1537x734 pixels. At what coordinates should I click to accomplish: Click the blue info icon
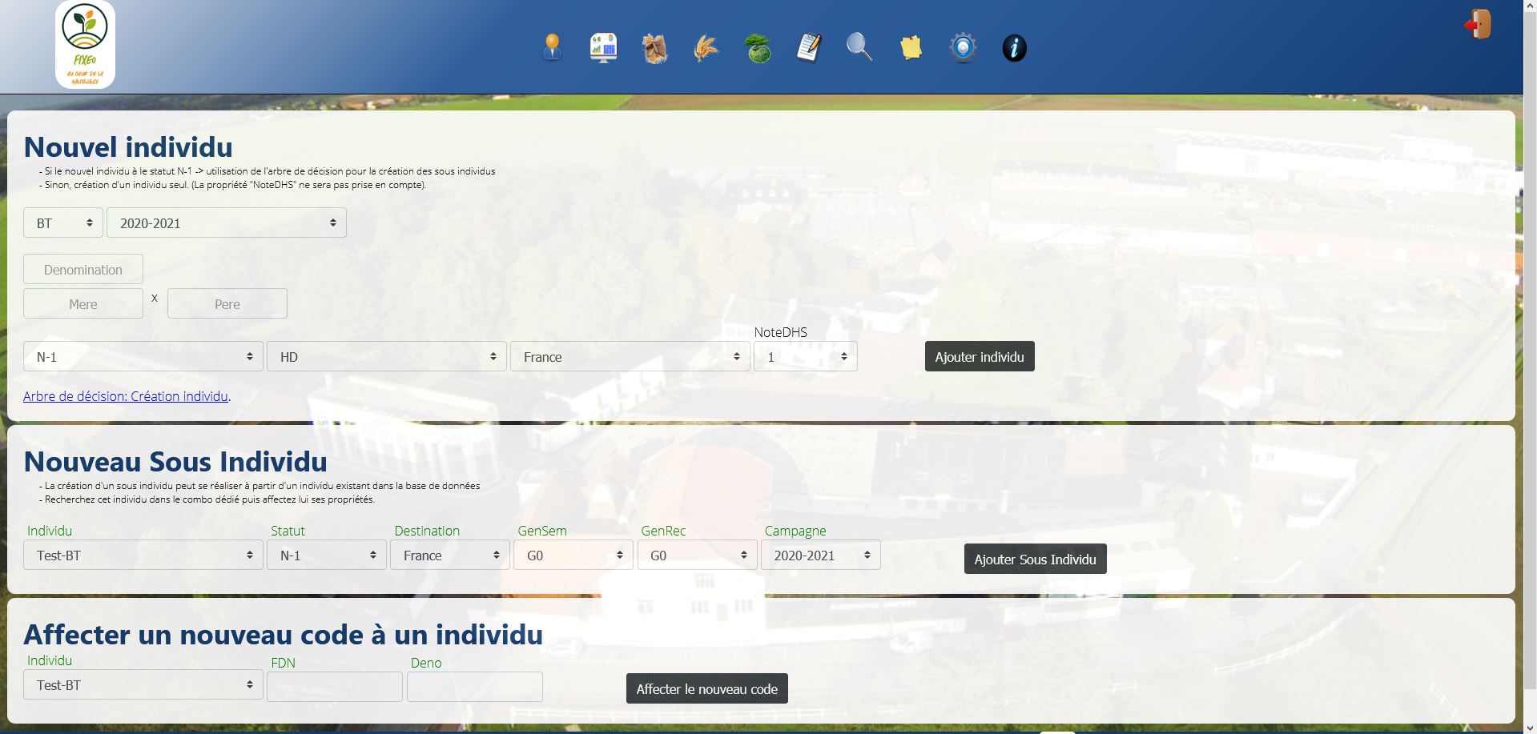coord(1014,48)
